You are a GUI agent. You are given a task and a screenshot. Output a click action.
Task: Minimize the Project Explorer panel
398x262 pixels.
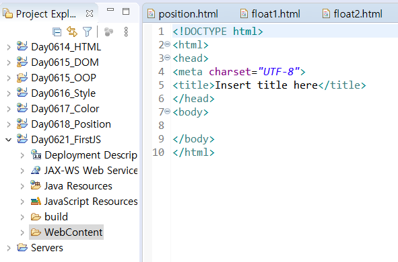click(x=110, y=9)
